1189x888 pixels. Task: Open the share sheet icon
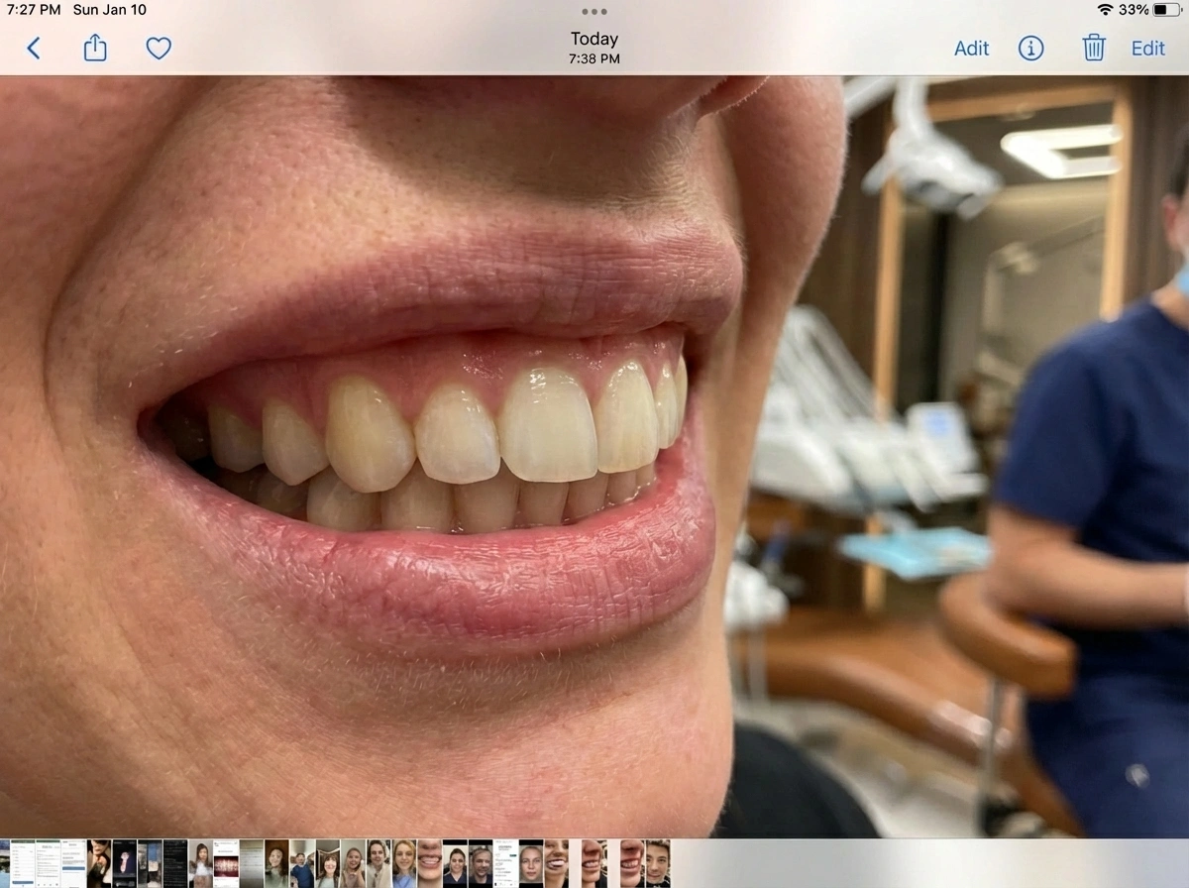[x=95, y=48]
